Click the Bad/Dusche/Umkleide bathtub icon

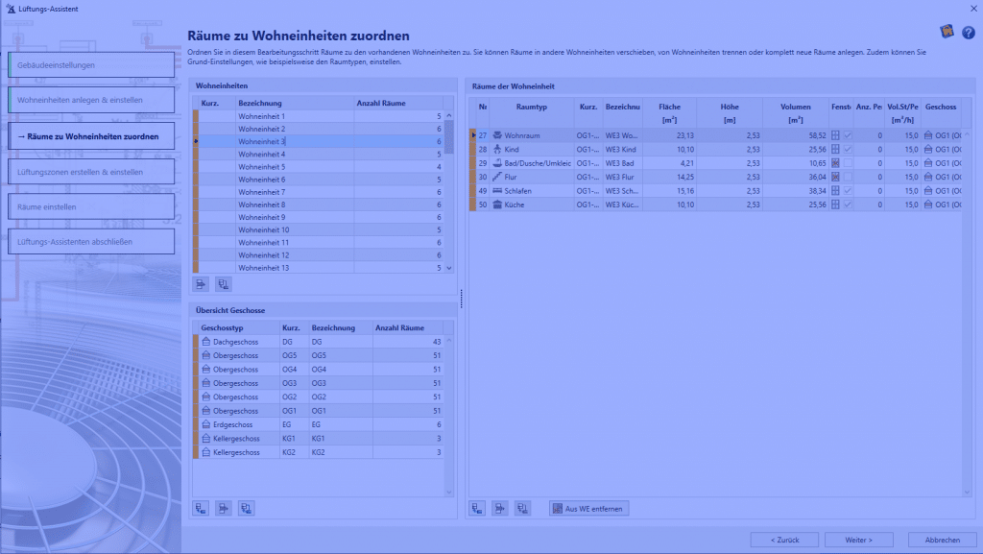497,163
